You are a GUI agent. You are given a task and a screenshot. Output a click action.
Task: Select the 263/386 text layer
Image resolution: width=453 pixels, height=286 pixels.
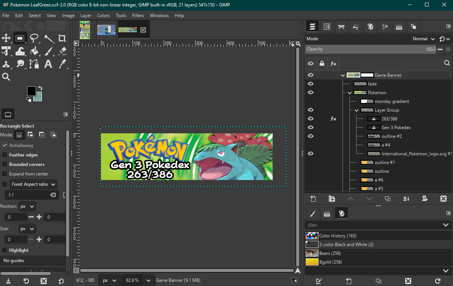[x=389, y=119]
